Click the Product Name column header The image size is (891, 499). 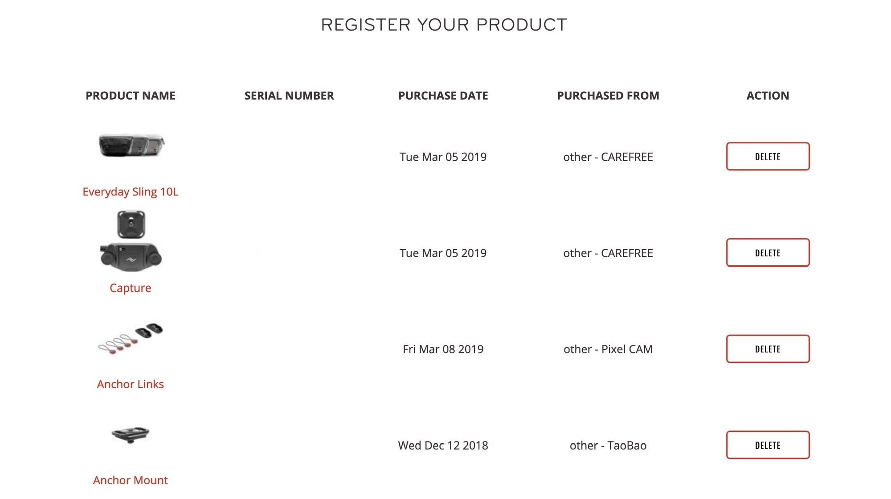pyautogui.click(x=131, y=96)
